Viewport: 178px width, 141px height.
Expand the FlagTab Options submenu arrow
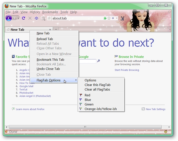pos(76,80)
